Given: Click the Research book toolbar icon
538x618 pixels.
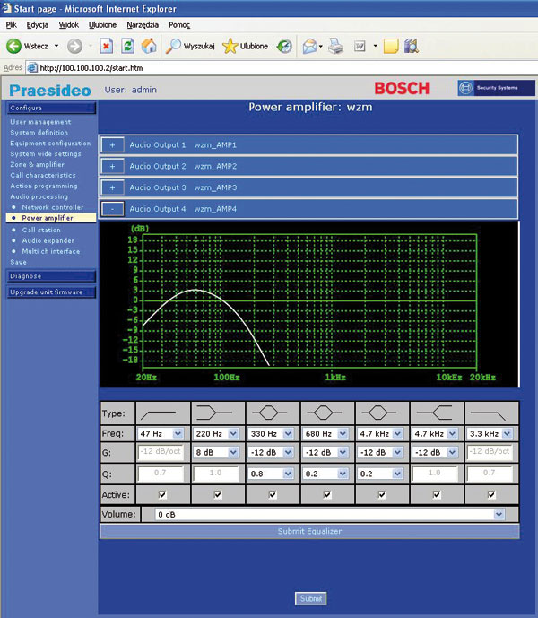Looking at the screenshot, I should 411,46.
